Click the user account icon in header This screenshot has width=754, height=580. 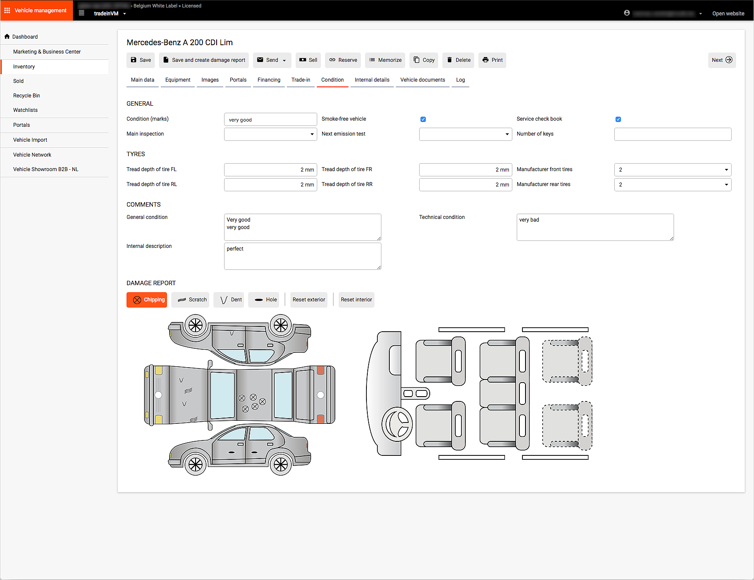point(627,13)
